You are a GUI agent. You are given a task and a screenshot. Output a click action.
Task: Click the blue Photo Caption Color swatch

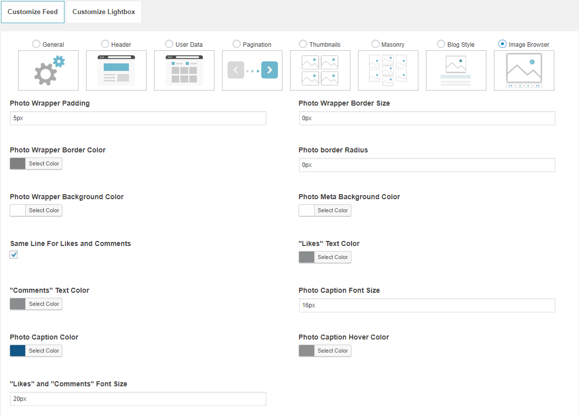[18, 351]
